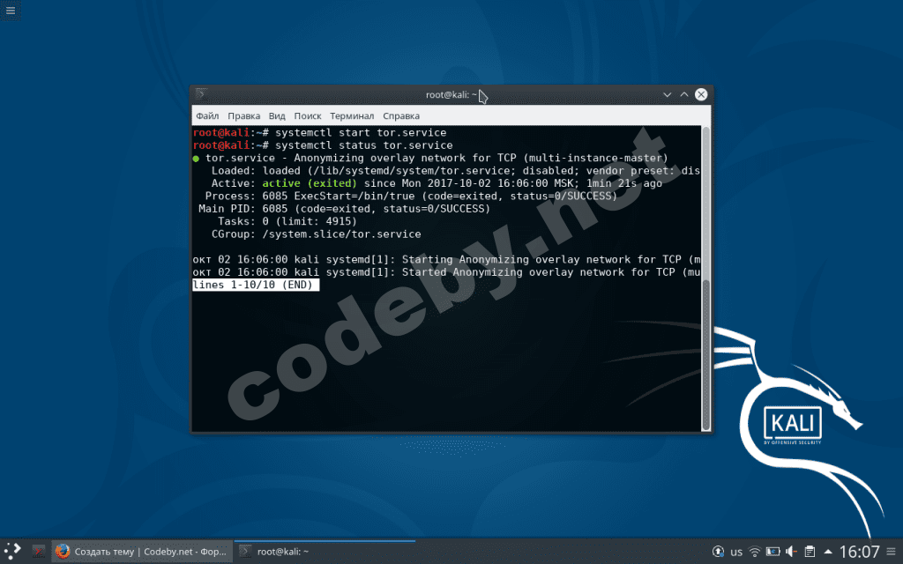Click the 'Loaded: loaded' service line
The height and width of the screenshot is (564, 903).
[x=456, y=171]
